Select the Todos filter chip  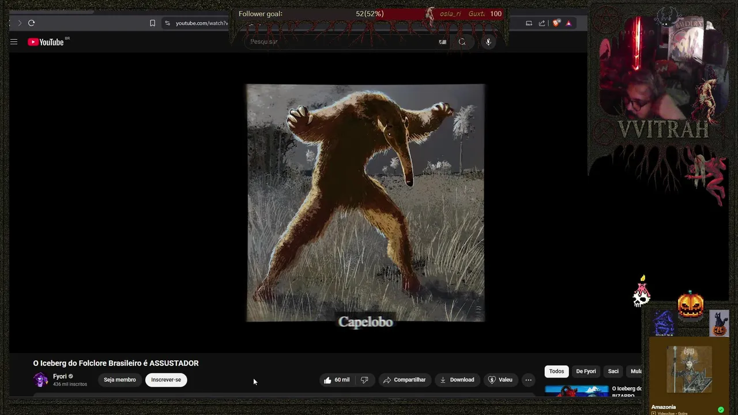click(556, 371)
